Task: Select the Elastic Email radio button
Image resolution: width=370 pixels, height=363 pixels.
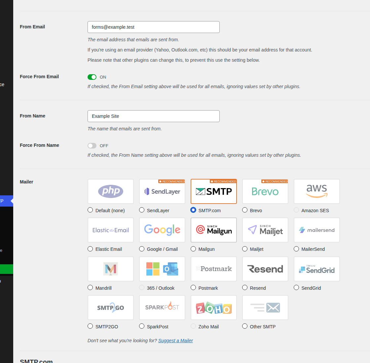Action: click(x=90, y=249)
